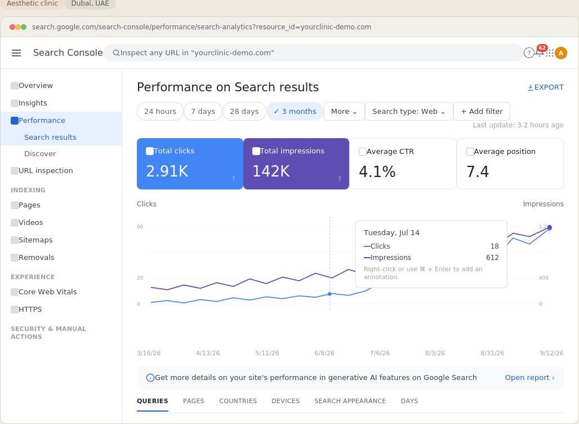Click help icon on Total impressions card
Screen dimensions: 579x424
pos(340,179)
